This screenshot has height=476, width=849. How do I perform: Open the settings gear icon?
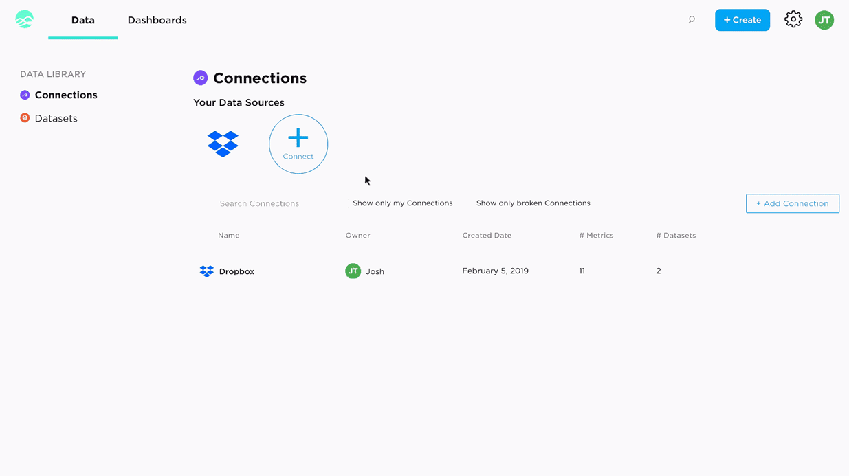coord(793,19)
